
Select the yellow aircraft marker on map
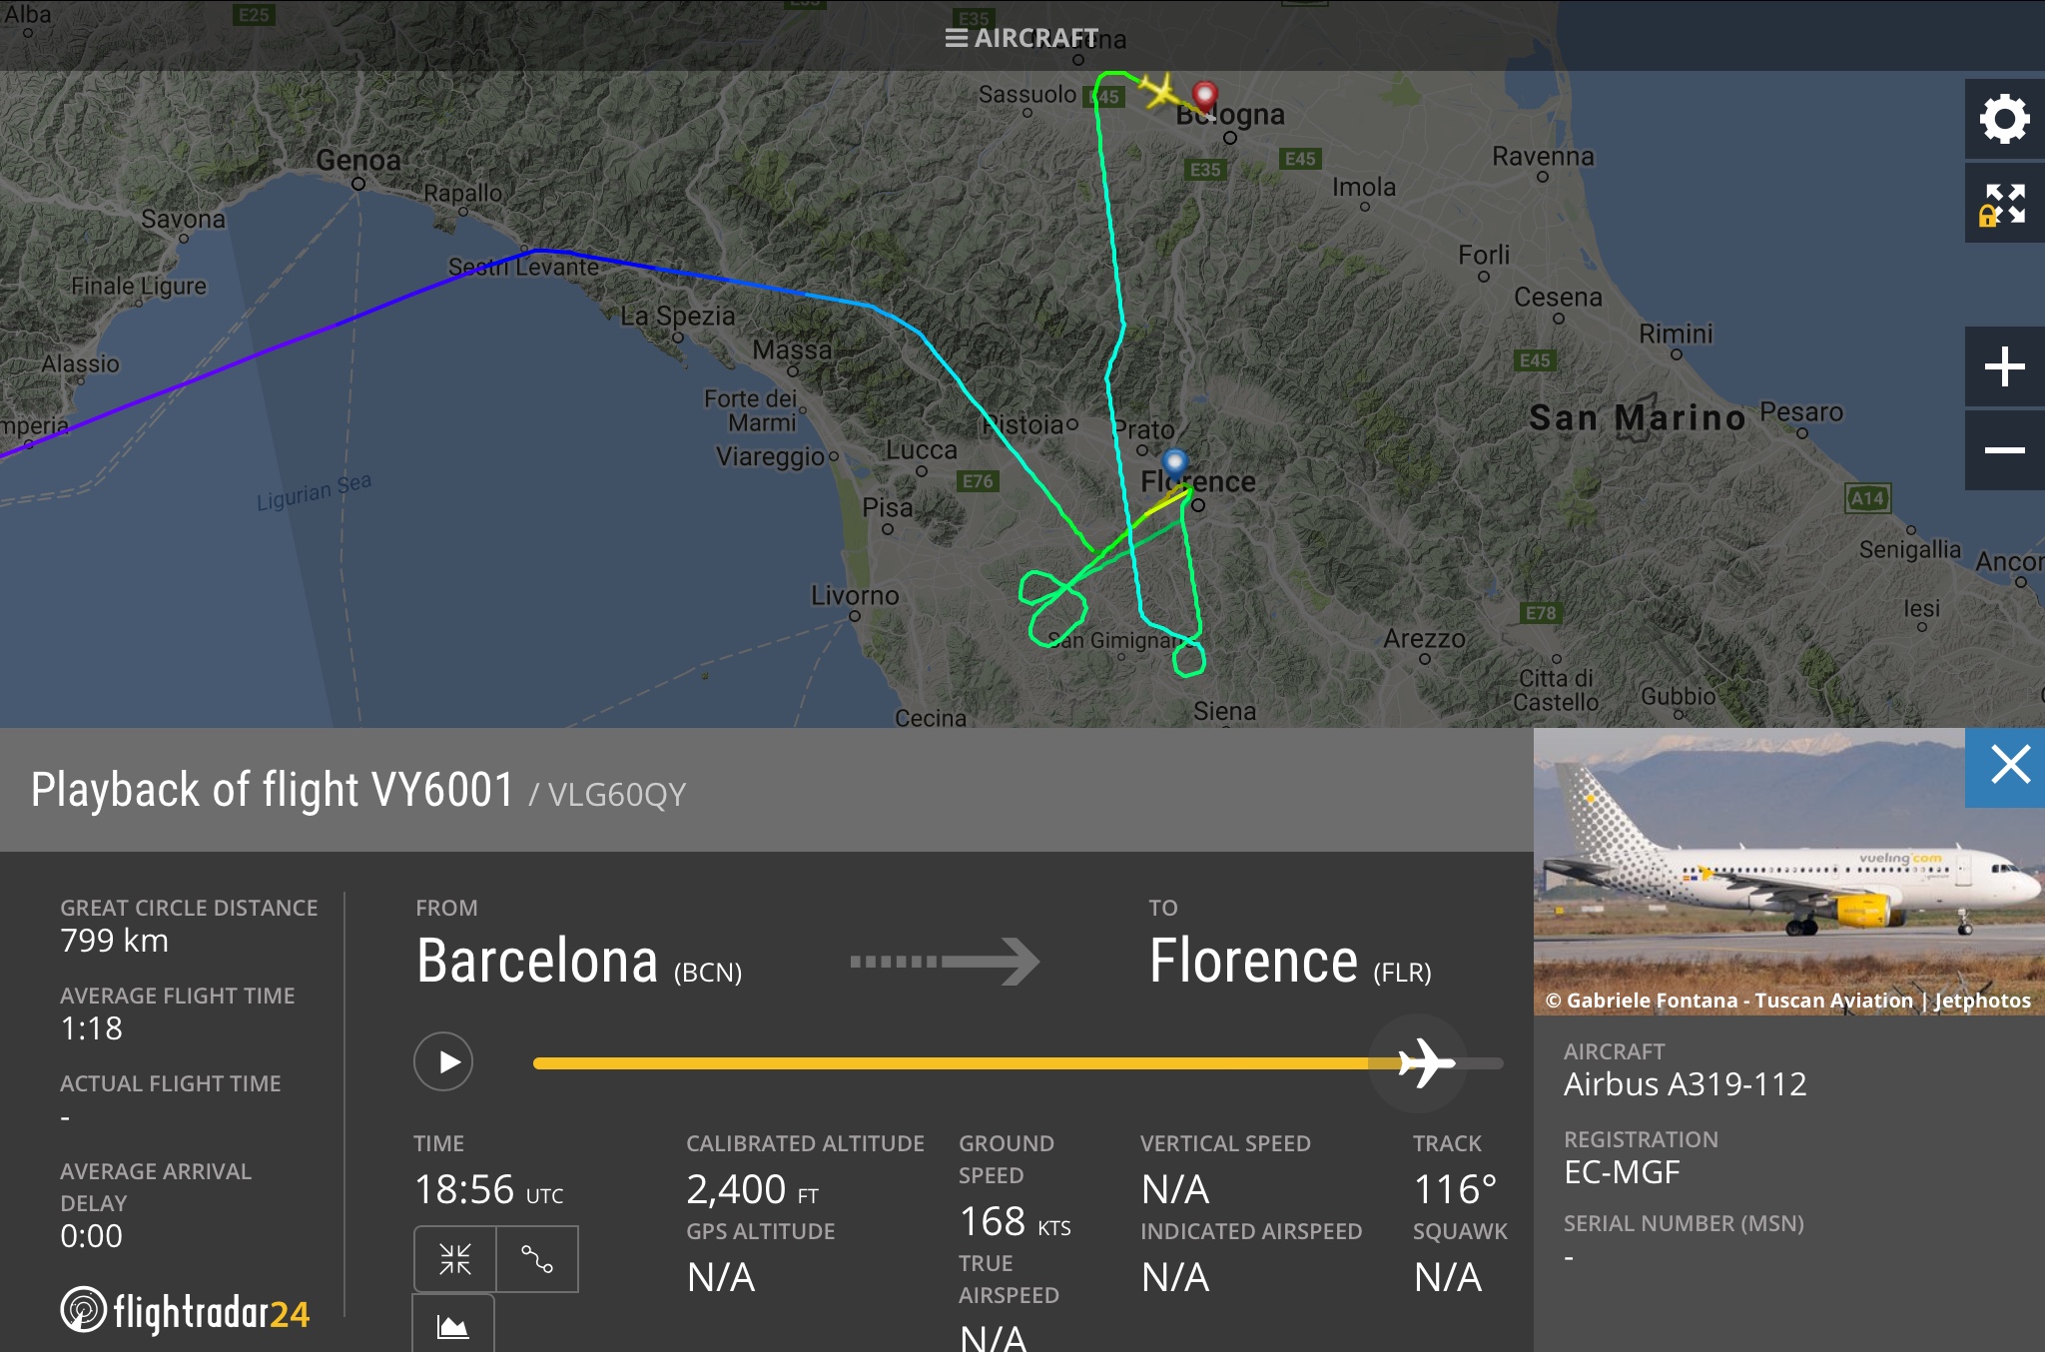tap(1160, 91)
